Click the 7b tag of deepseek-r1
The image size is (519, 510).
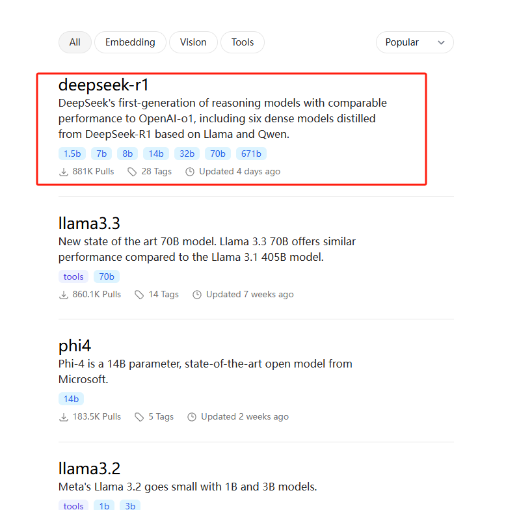[101, 154]
